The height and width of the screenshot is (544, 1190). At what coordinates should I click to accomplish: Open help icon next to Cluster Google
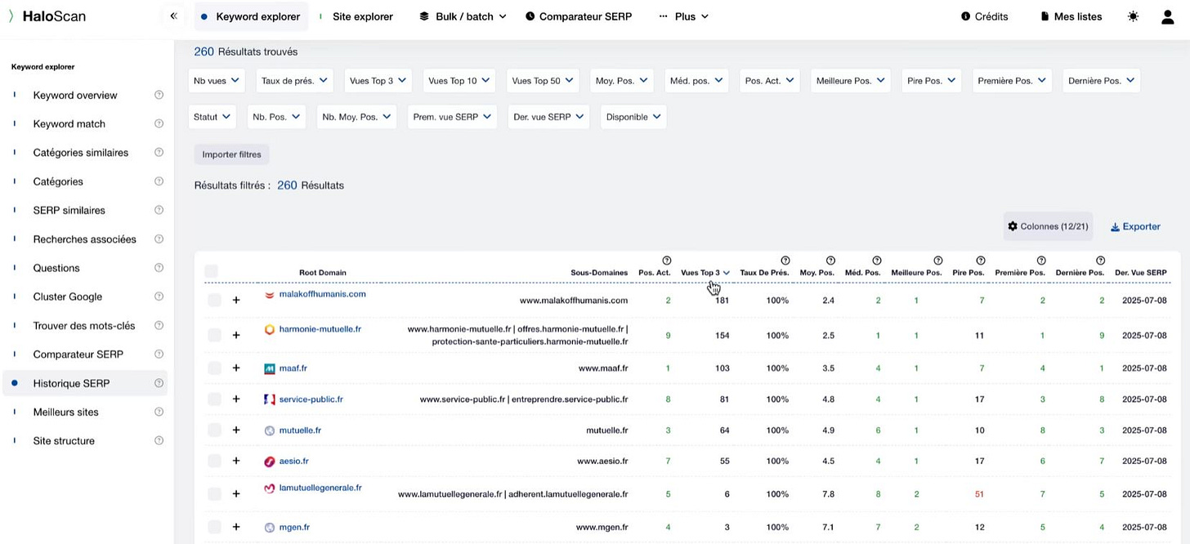coord(159,297)
